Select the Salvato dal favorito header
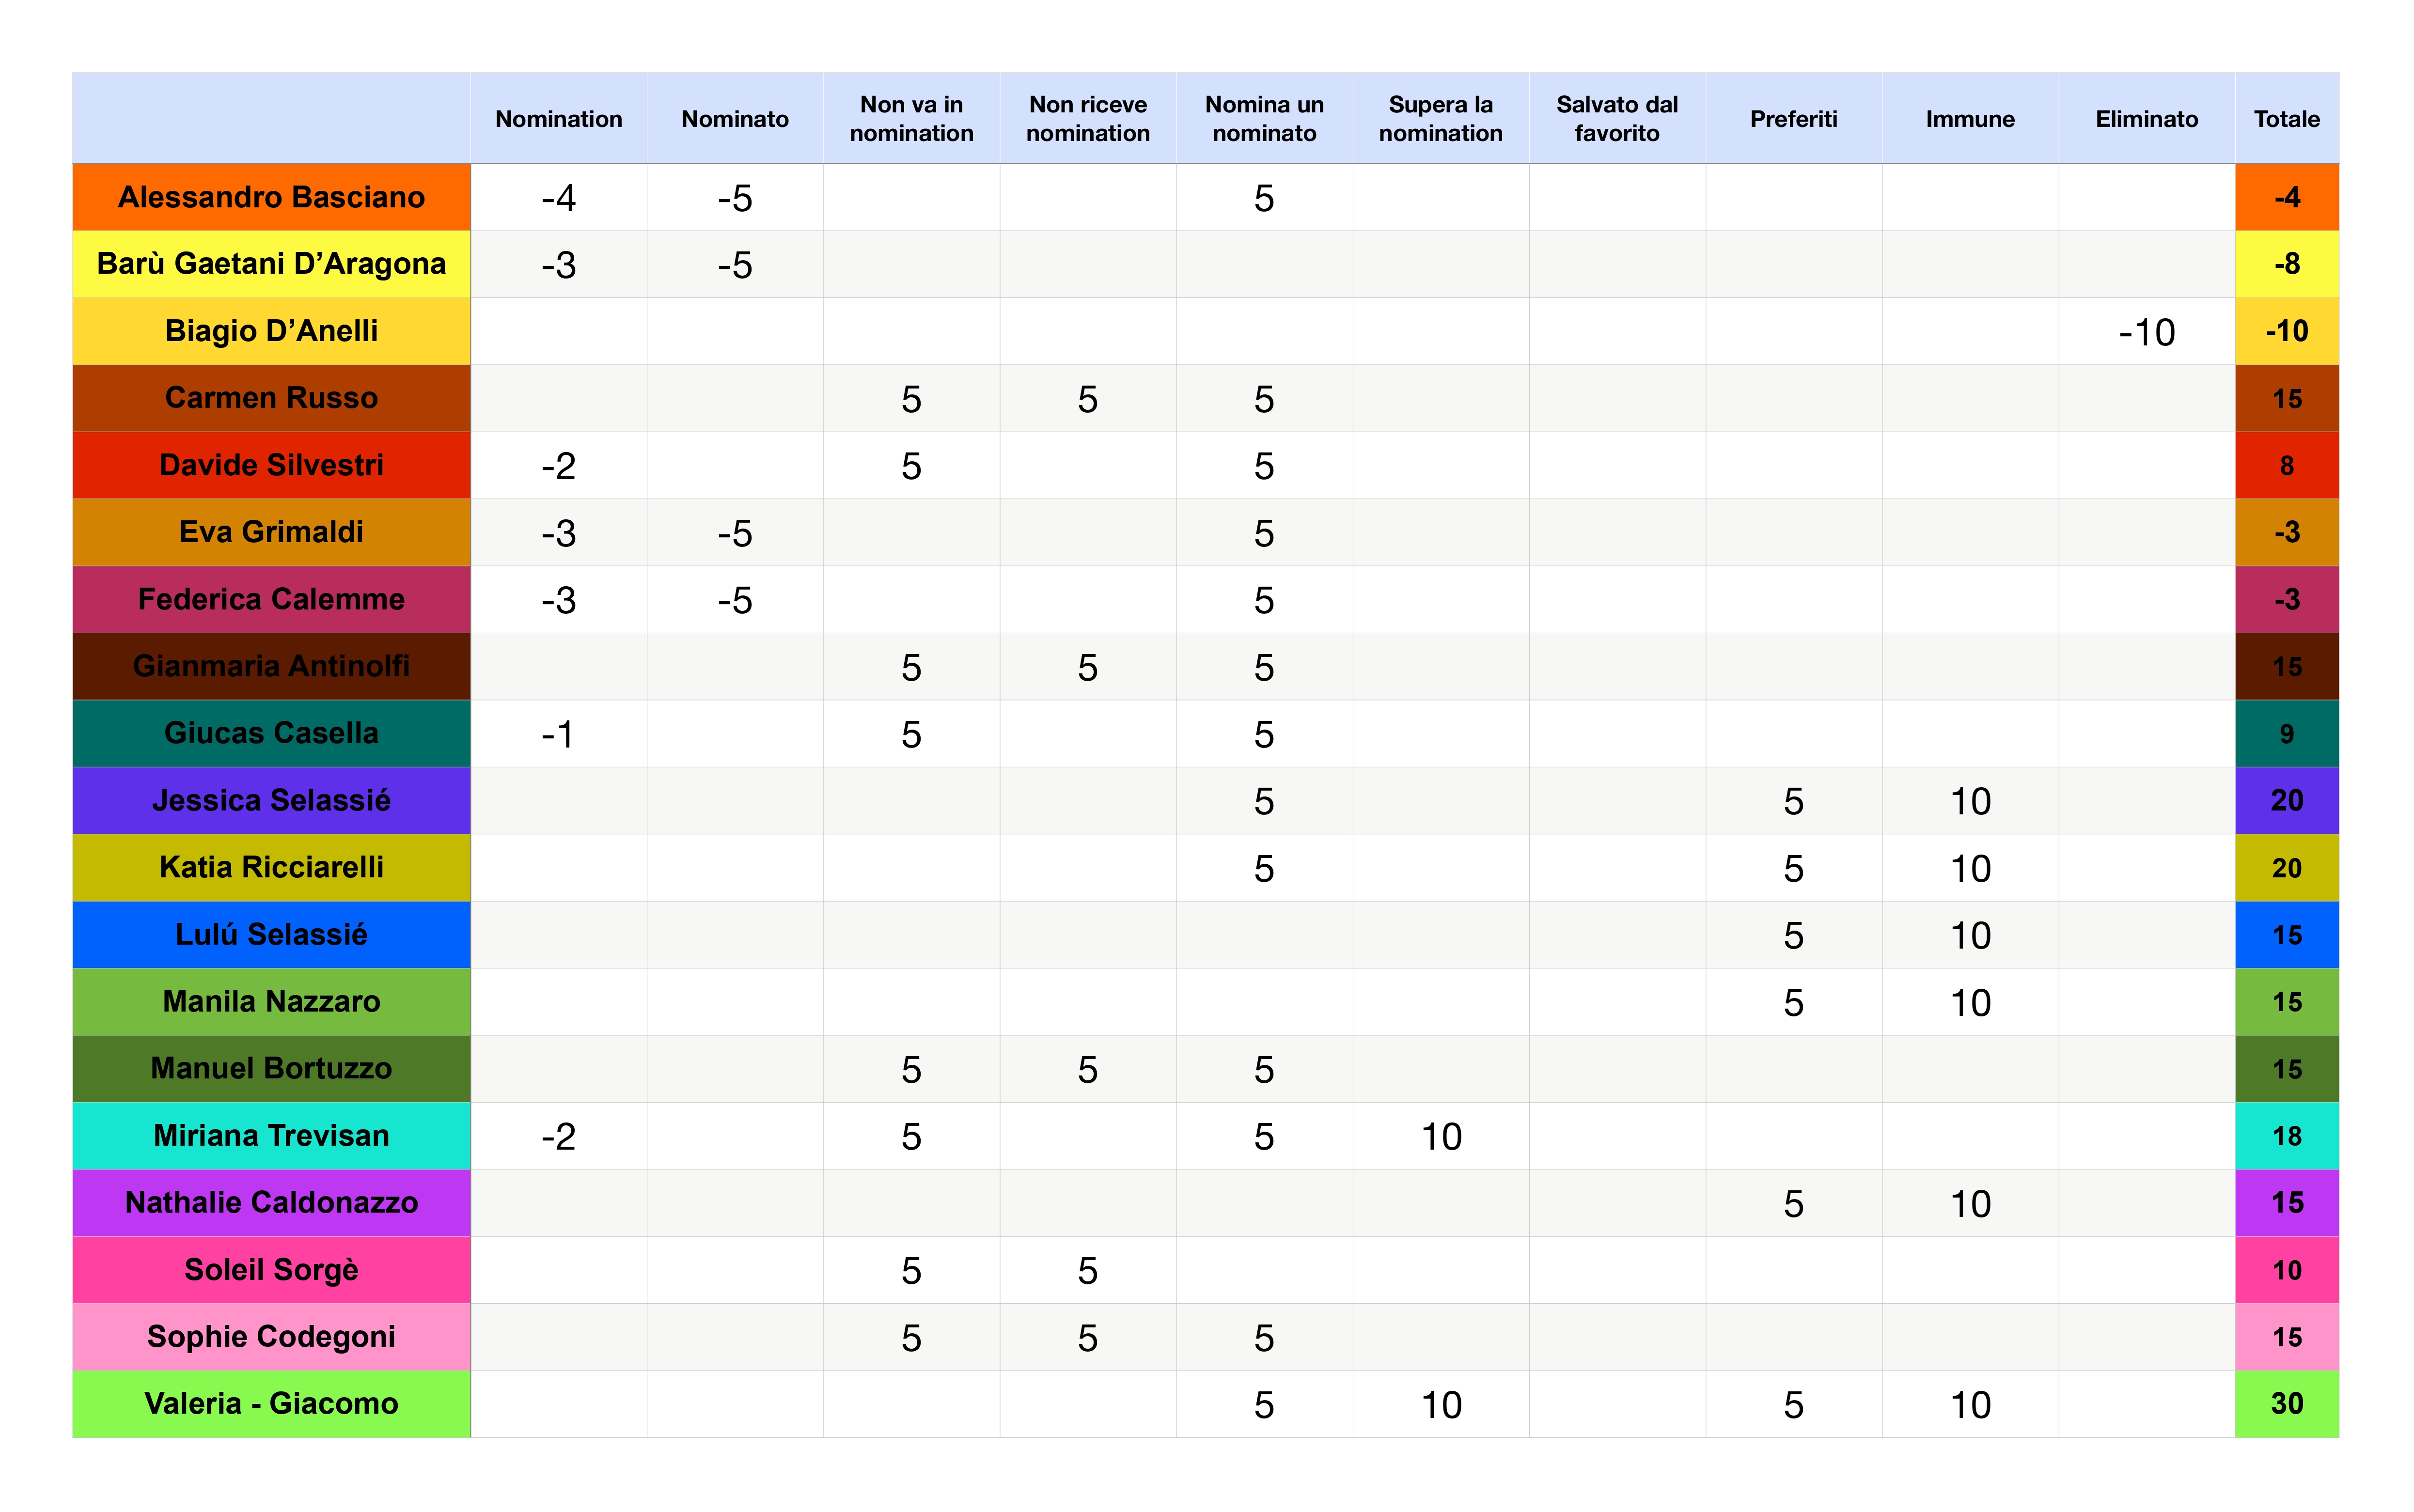This screenshot has width=2414, height=1512. click(1617, 119)
